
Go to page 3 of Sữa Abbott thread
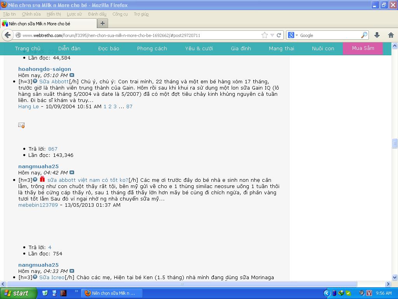coord(115,106)
